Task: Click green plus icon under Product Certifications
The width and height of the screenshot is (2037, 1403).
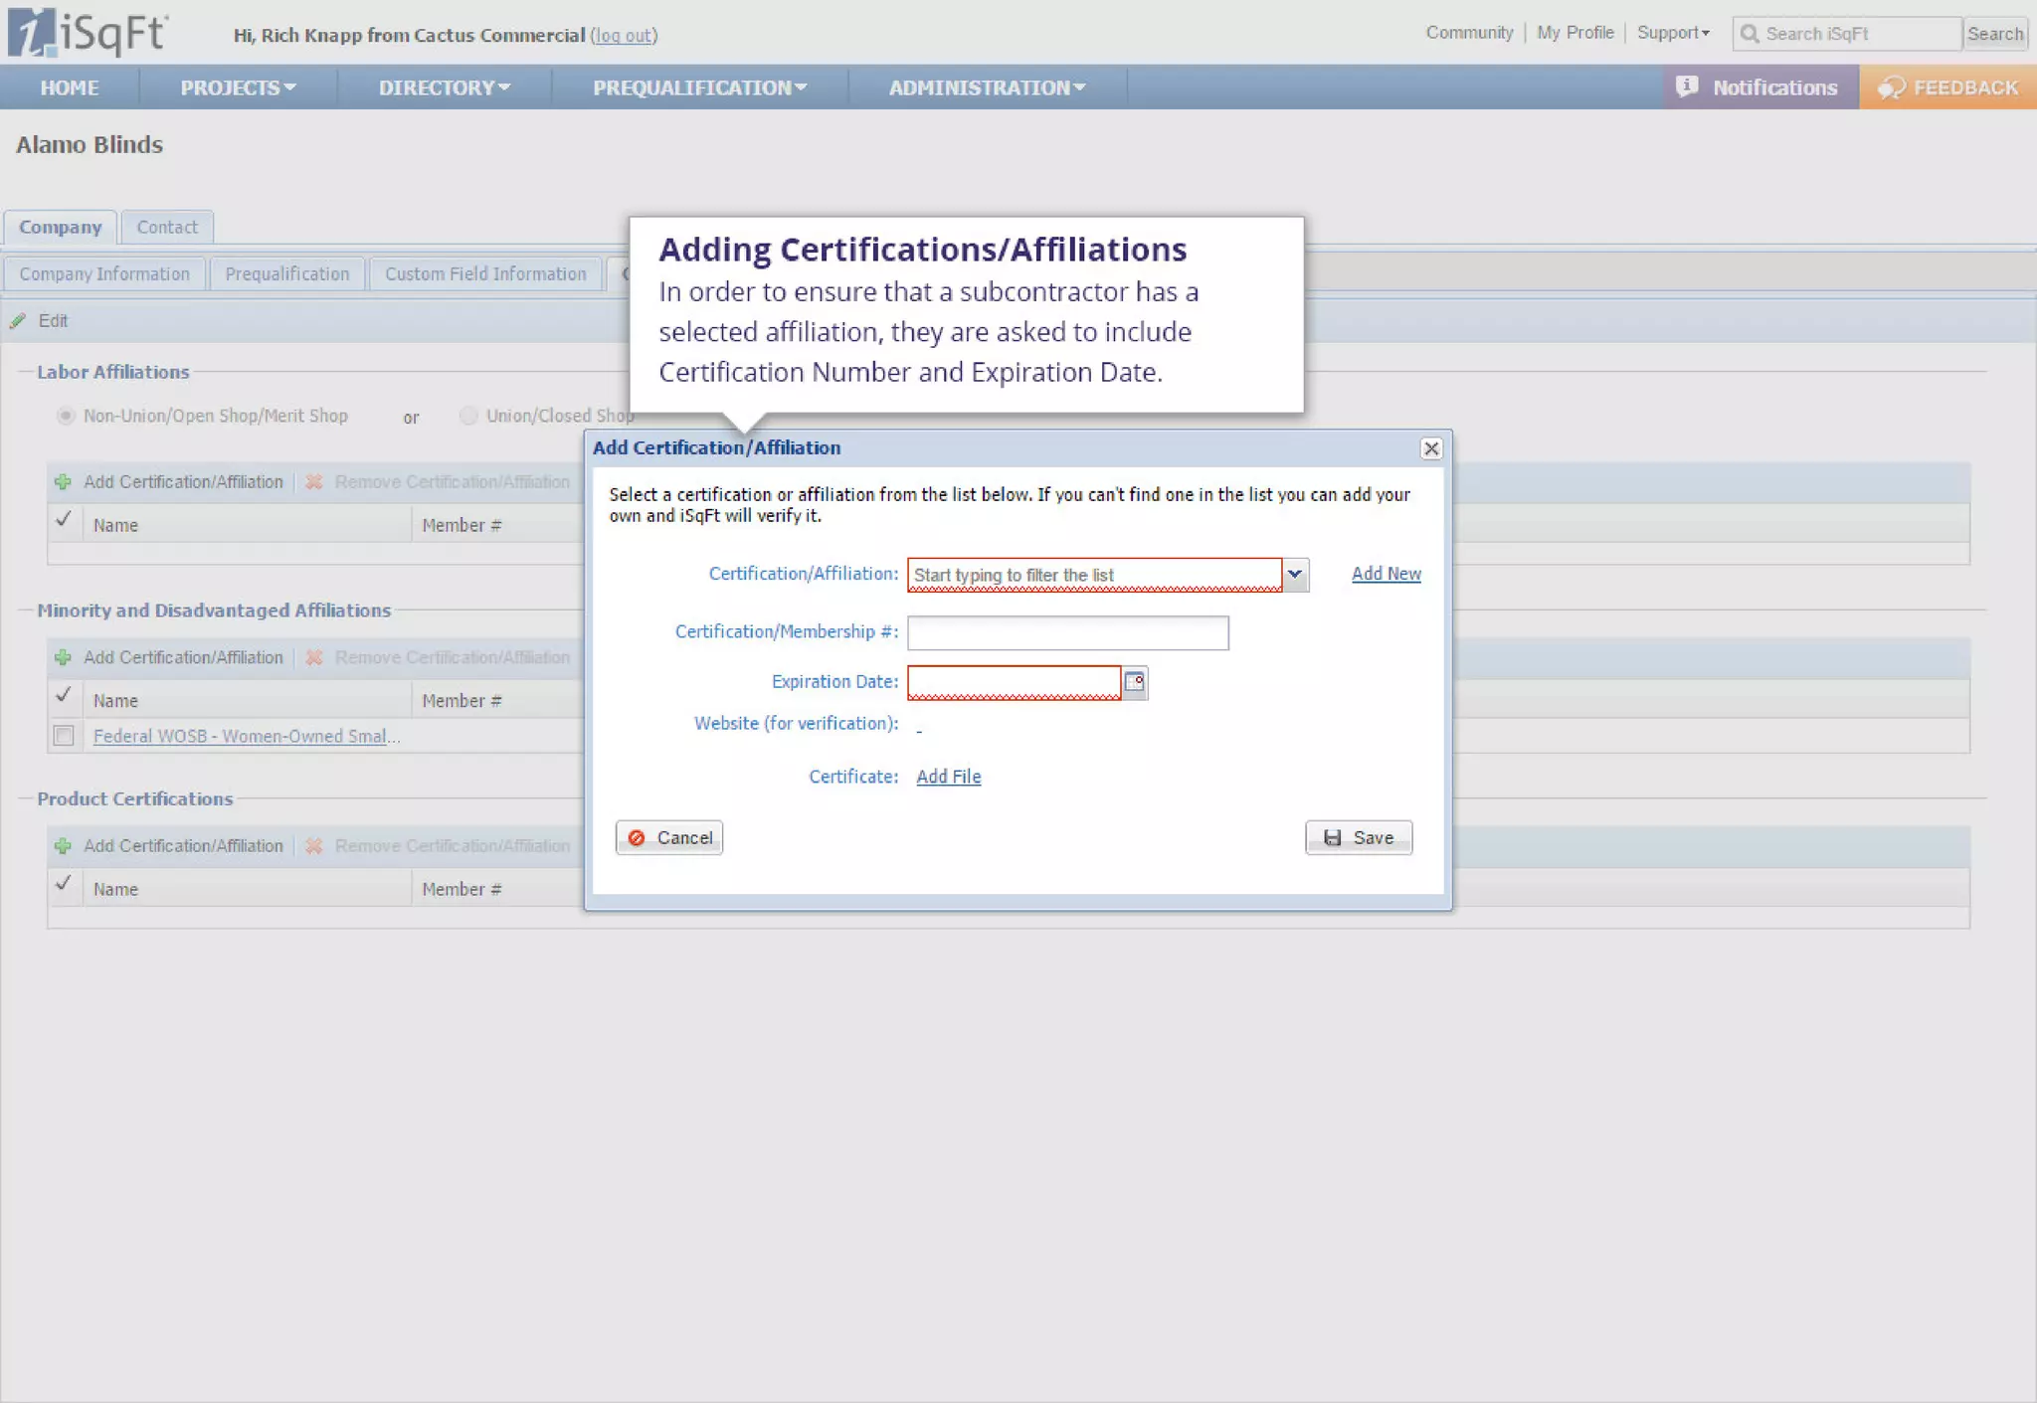Action: point(63,846)
